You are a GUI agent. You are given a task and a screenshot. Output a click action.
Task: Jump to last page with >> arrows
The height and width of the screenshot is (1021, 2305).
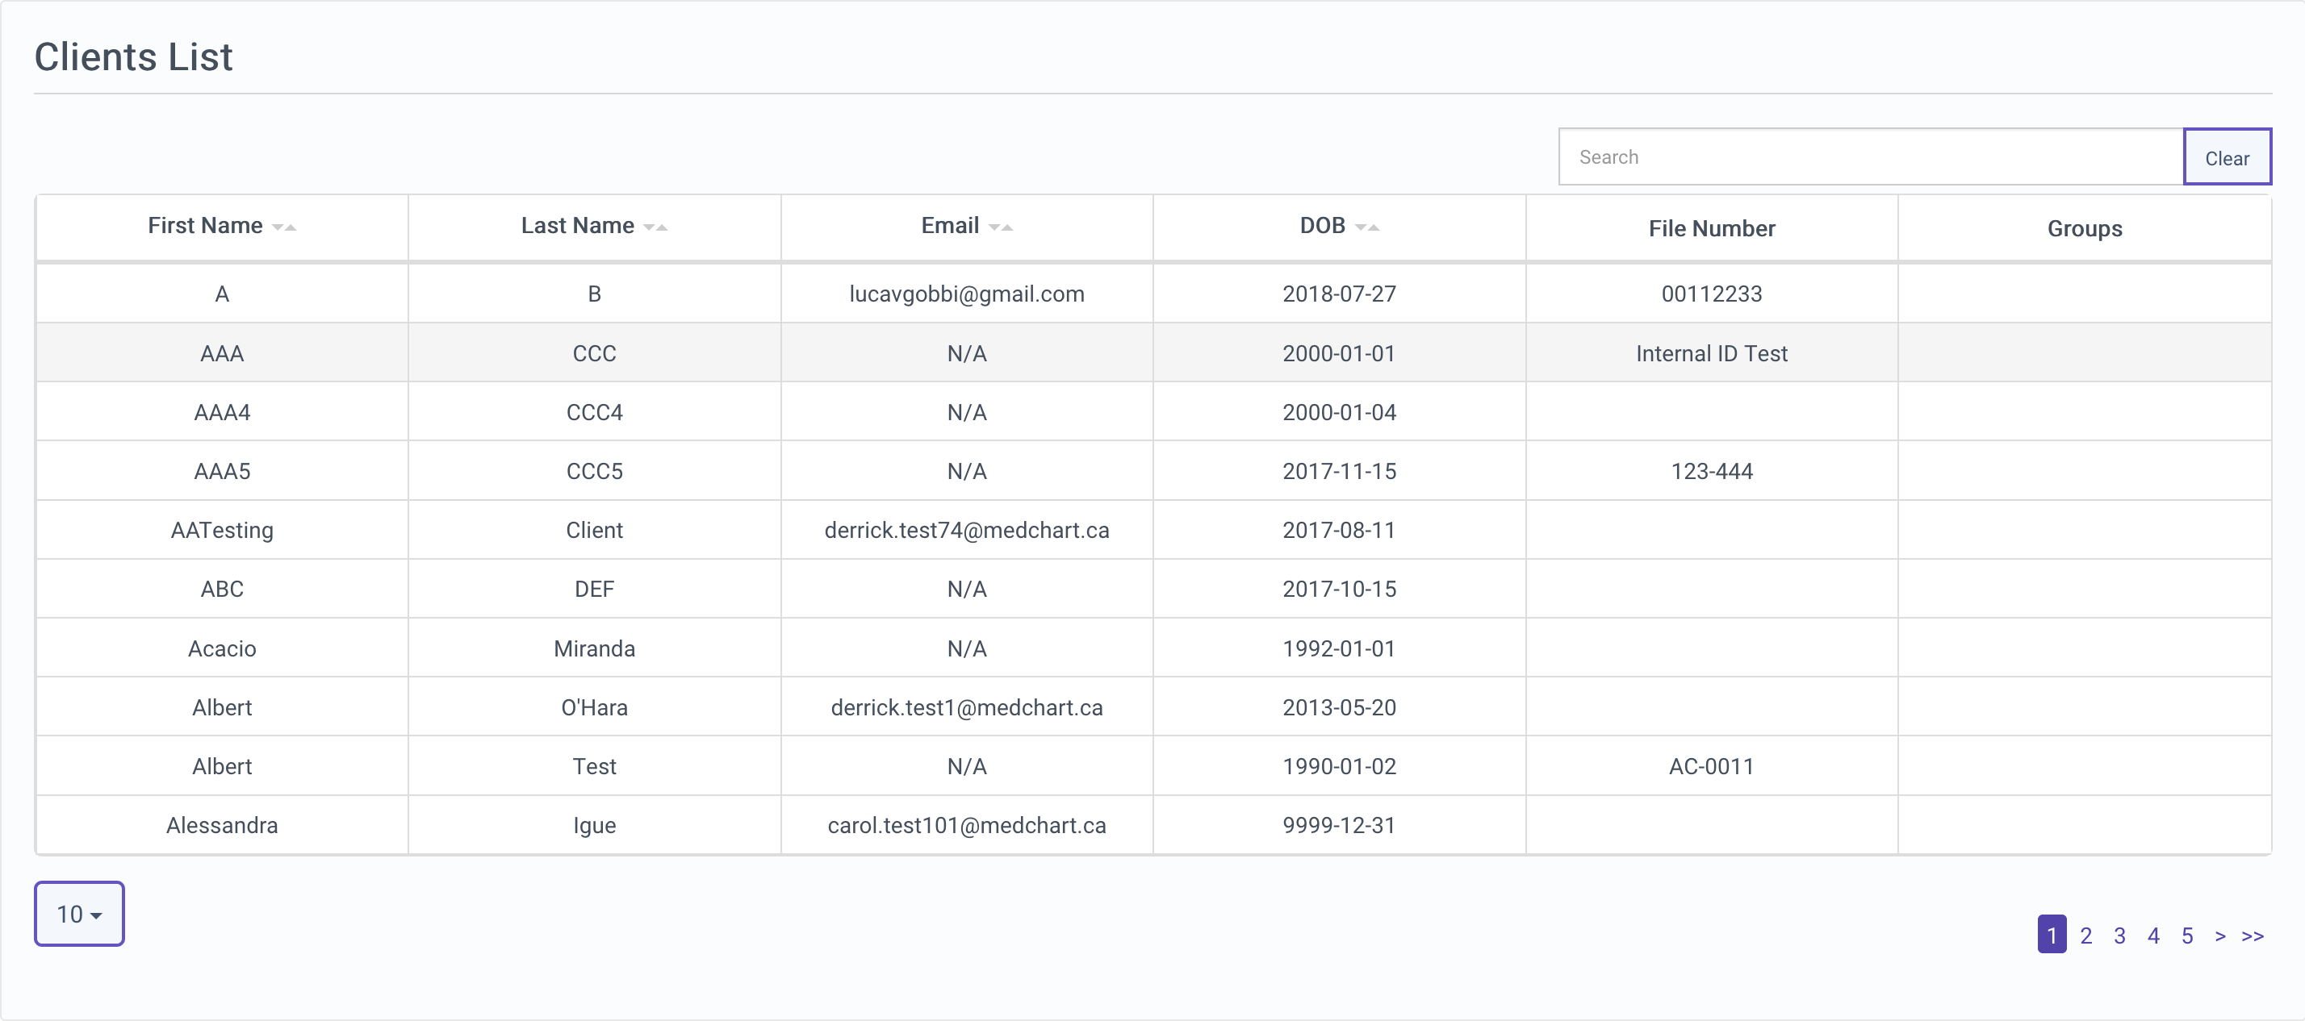2253,936
